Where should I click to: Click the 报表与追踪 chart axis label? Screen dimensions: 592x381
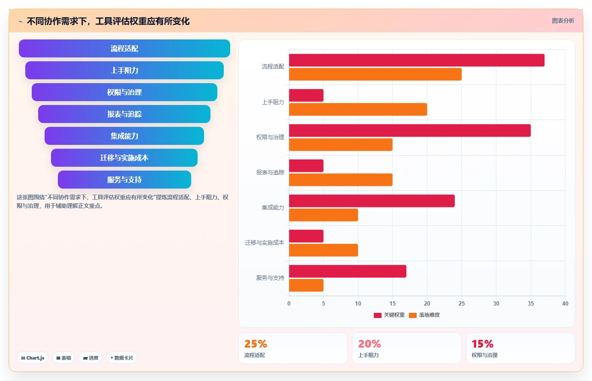tap(270, 173)
